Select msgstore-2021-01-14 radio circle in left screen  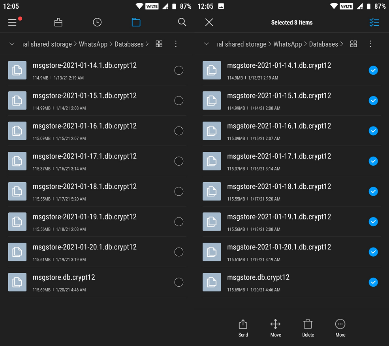click(x=179, y=70)
